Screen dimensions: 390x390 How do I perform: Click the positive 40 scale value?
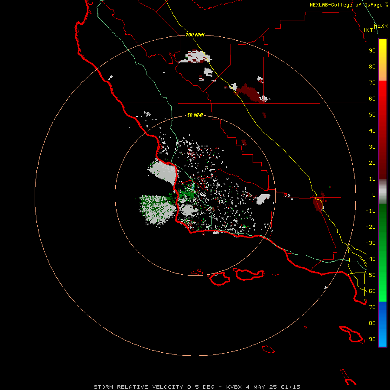372,130
